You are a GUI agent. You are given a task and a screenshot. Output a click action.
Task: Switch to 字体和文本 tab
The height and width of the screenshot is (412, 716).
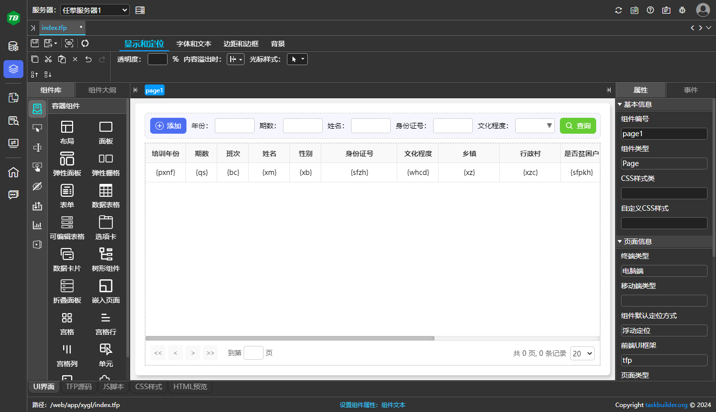click(x=194, y=44)
